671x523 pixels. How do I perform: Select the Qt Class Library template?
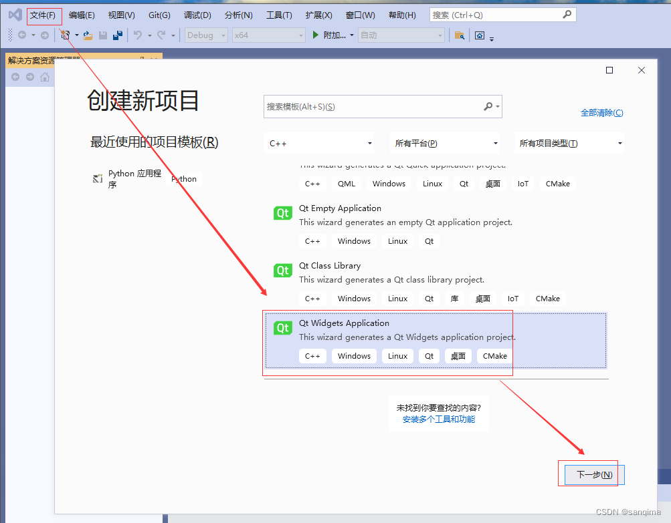tap(436, 283)
